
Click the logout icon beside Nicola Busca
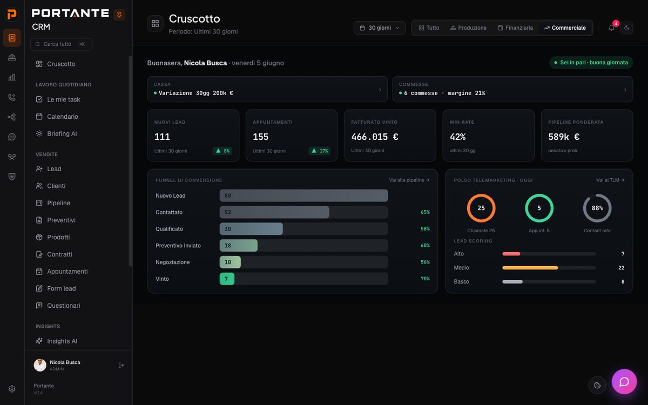(121, 365)
